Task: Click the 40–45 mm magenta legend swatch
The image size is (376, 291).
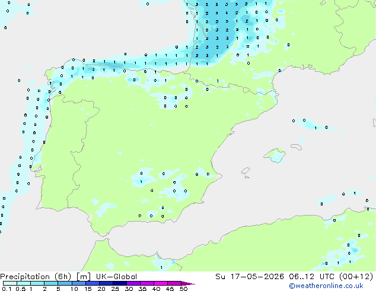Action: click(x=161, y=283)
